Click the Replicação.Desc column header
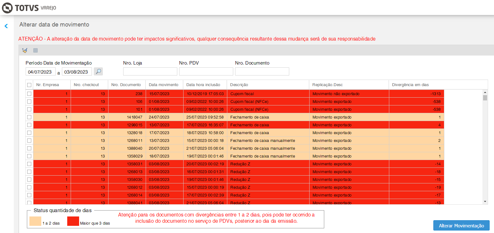The width and height of the screenshot is (494, 233). click(x=349, y=85)
